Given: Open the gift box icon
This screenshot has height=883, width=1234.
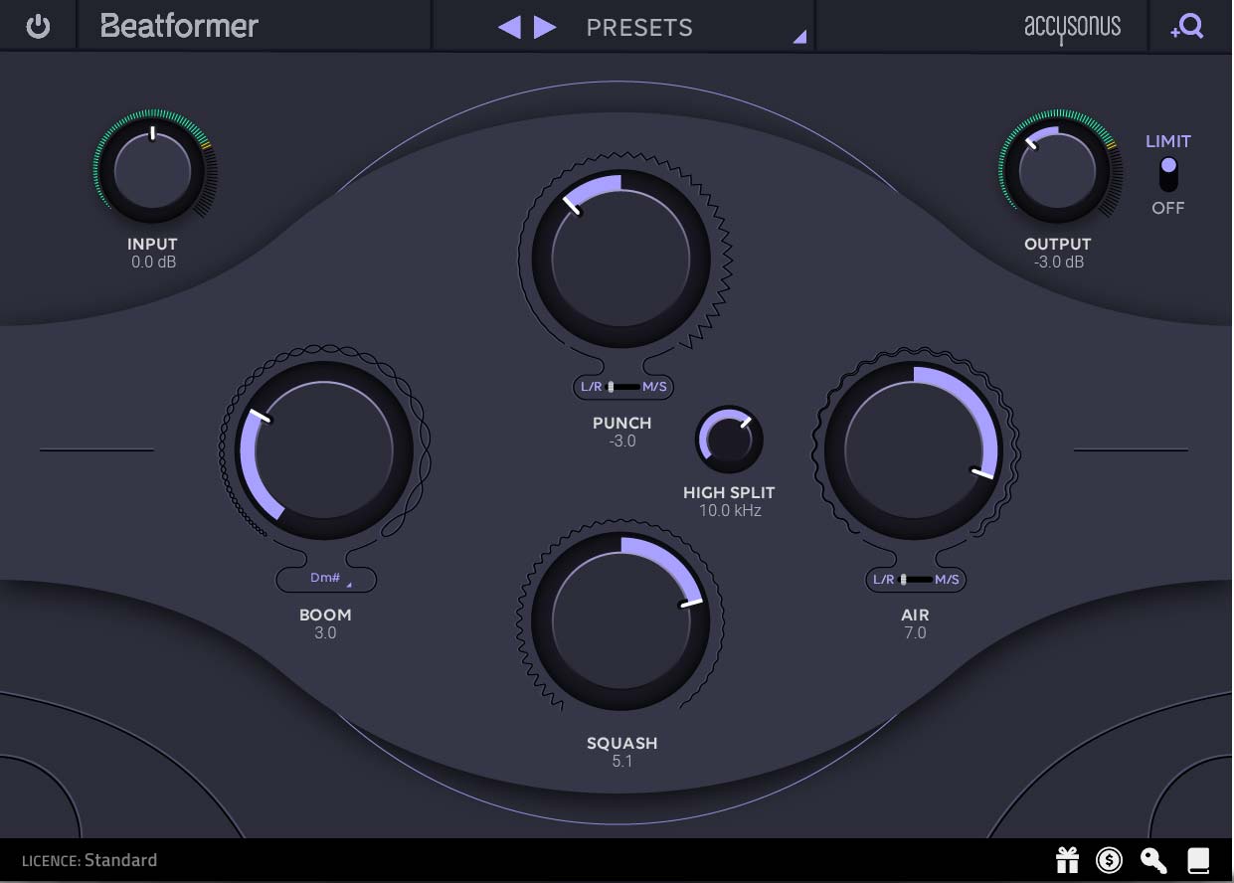Looking at the screenshot, I should click(1067, 860).
